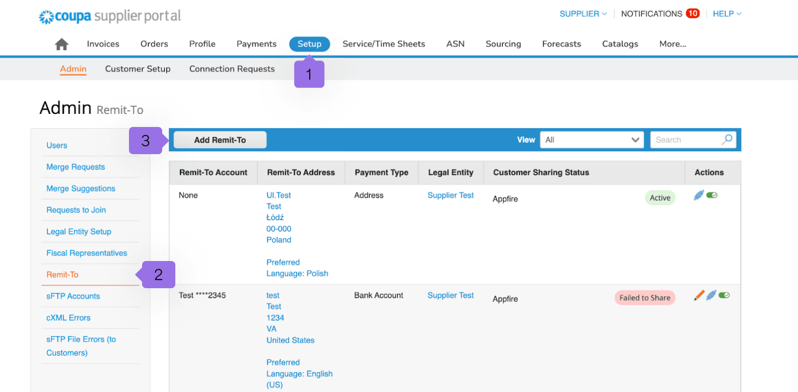
Task: Open the Connection Requests sub-tab
Action: click(232, 69)
